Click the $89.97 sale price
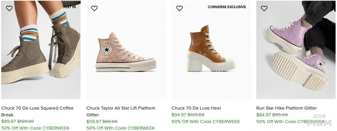Image resolution: width=337 pixels, height=131 pixels. tap(8, 121)
